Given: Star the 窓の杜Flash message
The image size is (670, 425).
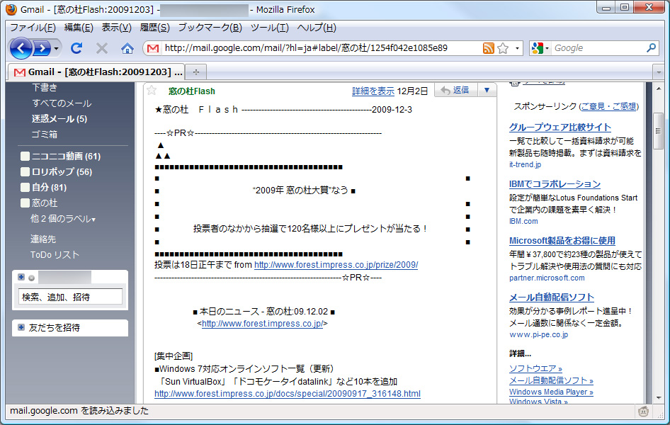Looking at the screenshot, I should (x=152, y=90).
